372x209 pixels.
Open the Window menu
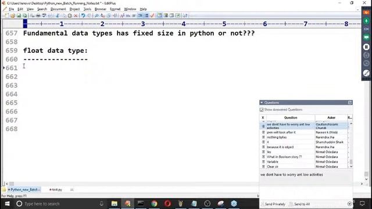130,9
